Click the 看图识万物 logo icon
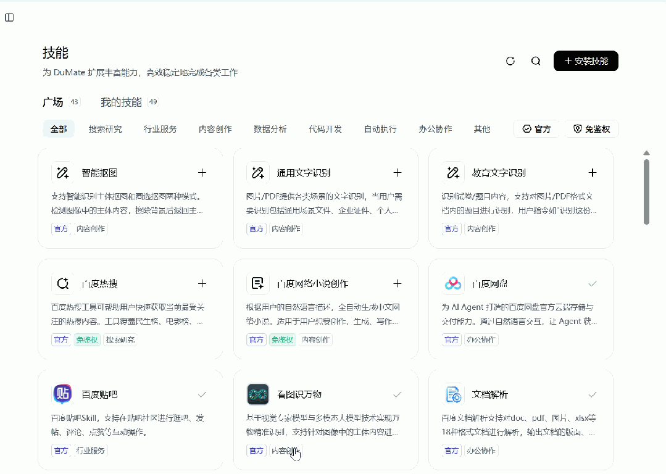The width and height of the screenshot is (666, 474). pos(258,394)
